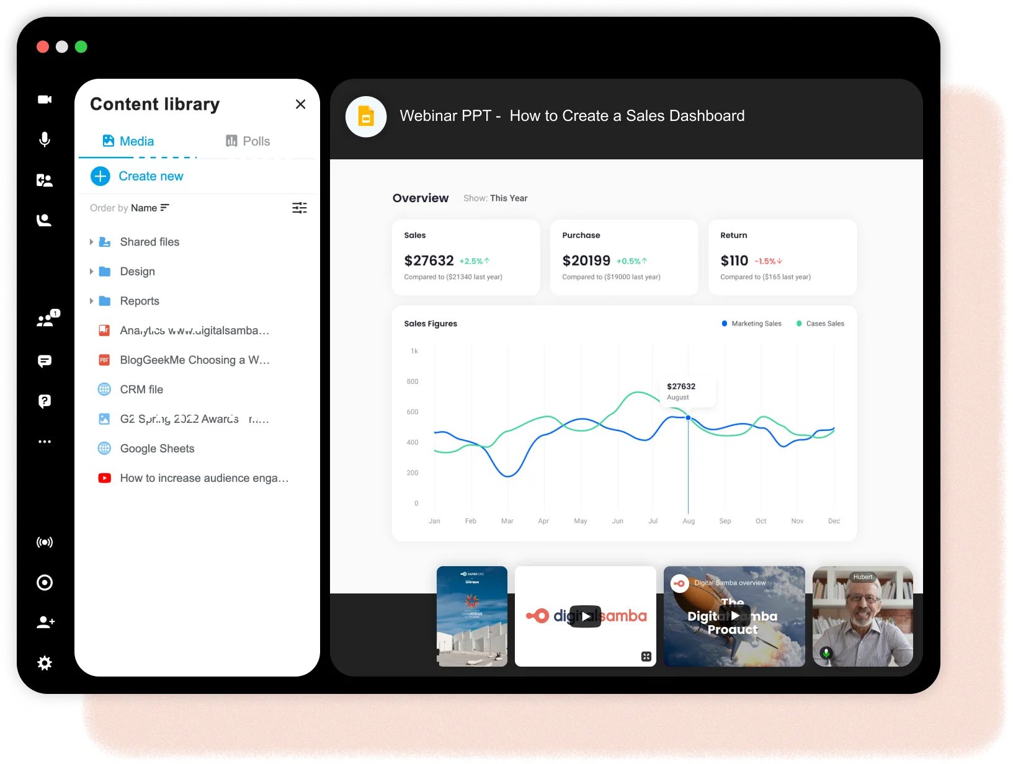The image size is (1013, 764).
Task: Toggle the camera icon in sidebar
Action: 45,99
